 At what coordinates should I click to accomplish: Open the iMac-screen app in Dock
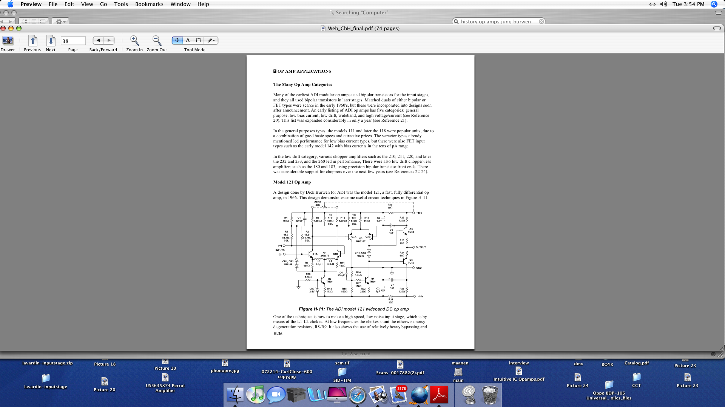pos(337,395)
